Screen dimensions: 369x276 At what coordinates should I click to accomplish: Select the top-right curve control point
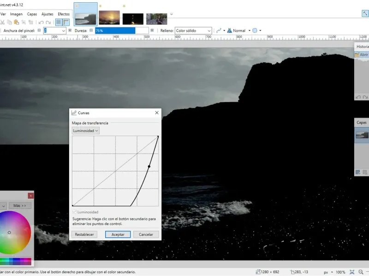click(x=158, y=137)
